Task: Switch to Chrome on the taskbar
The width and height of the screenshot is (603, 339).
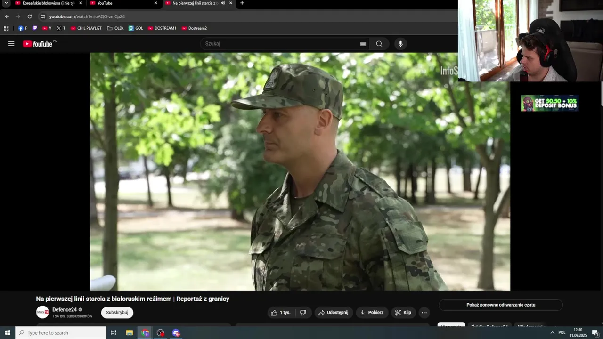Action: [145, 333]
